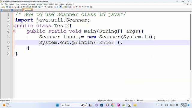
Task: Click the word "Enter" in the println string
Action: [x=106, y=43]
